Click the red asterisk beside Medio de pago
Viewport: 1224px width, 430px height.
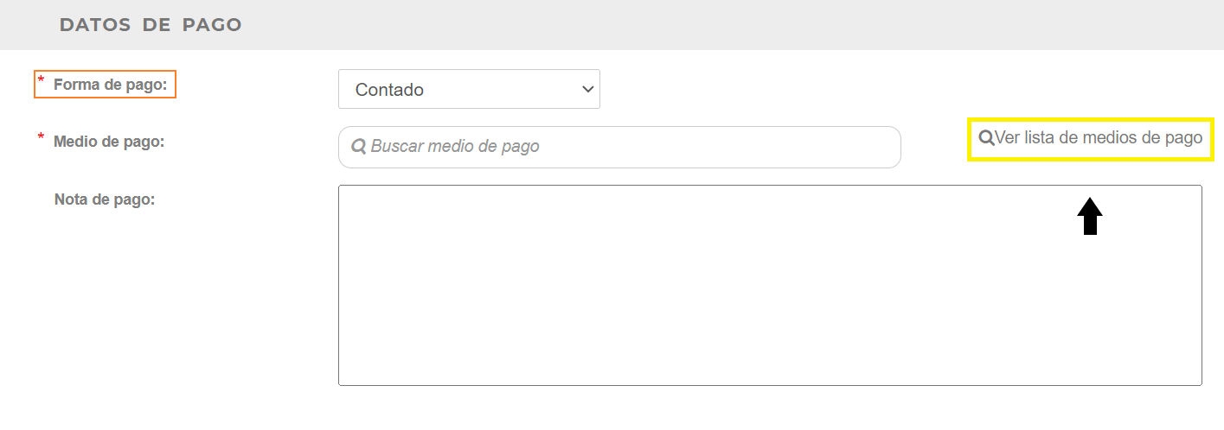coord(41,137)
